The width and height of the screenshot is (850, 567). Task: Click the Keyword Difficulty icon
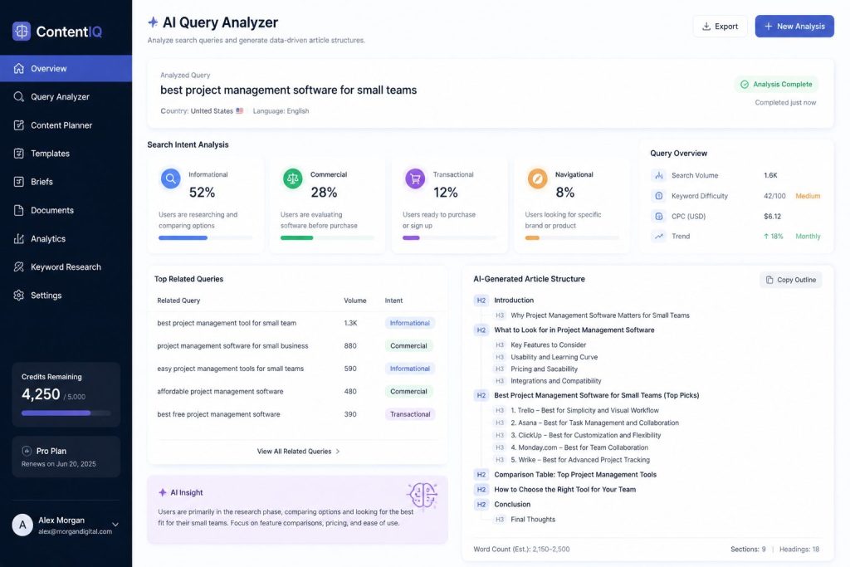click(658, 196)
